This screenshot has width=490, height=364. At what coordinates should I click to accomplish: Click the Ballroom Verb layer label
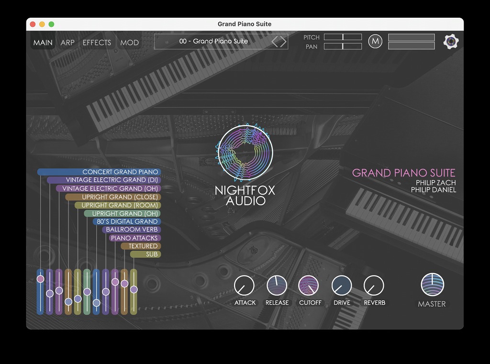(132, 230)
